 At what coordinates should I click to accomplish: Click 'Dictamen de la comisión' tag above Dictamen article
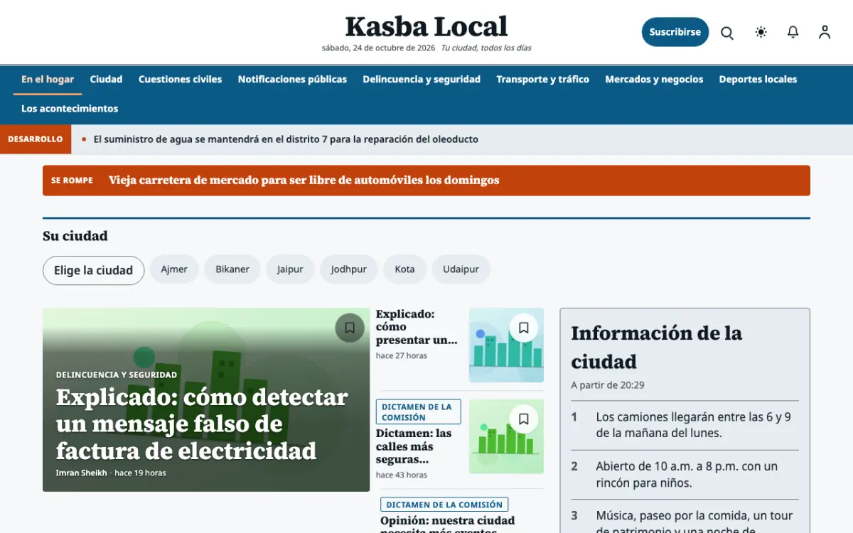tap(418, 412)
